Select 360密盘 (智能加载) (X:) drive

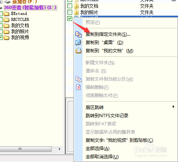30,7
